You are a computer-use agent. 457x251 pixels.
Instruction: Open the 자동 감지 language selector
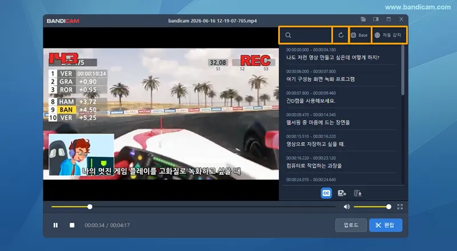[389, 35]
